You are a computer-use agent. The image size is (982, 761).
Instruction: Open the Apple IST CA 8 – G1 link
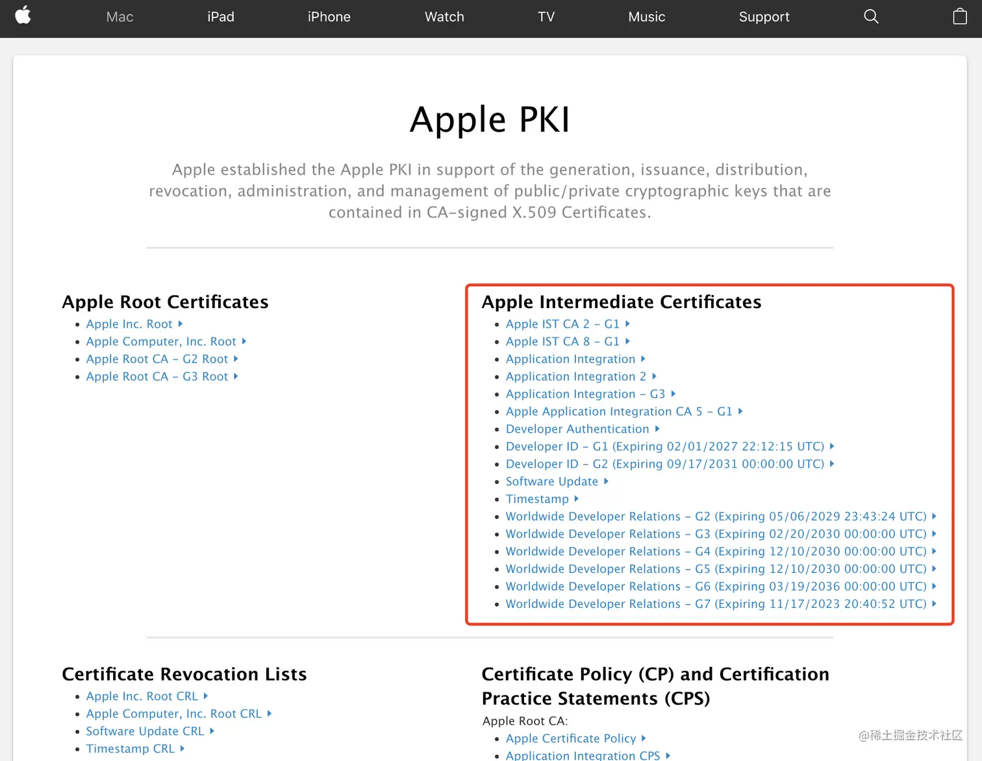coord(562,341)
